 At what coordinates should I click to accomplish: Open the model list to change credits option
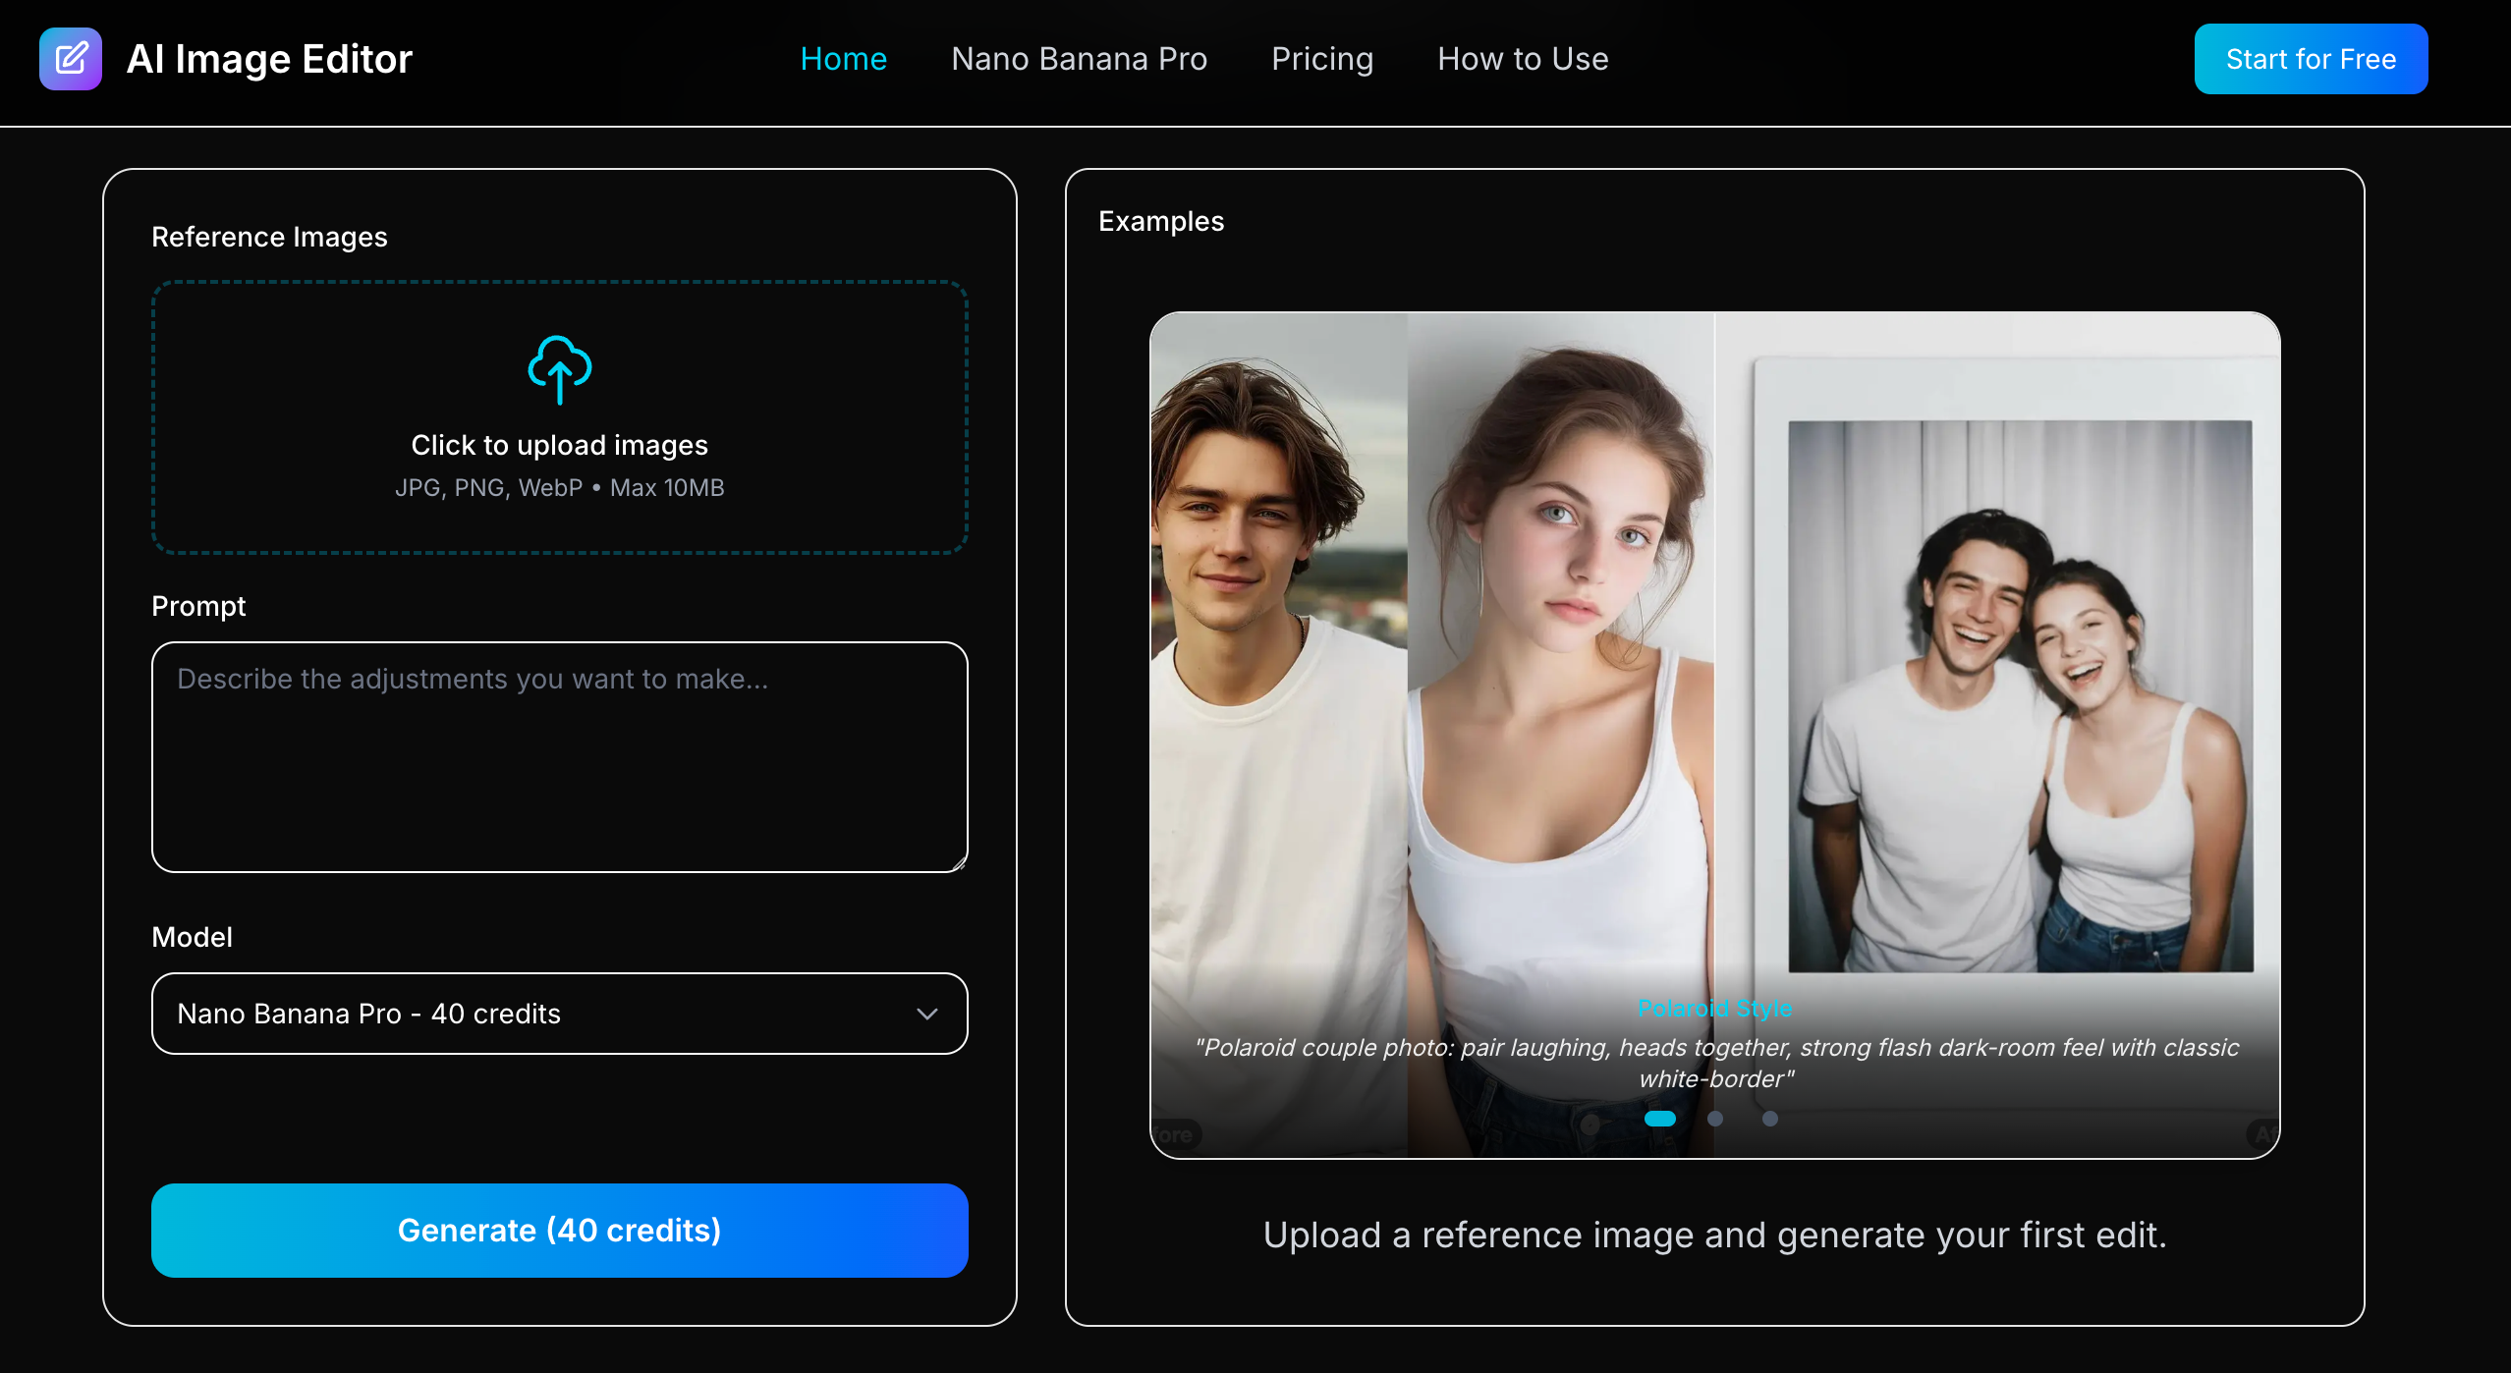coord(558,1014)
